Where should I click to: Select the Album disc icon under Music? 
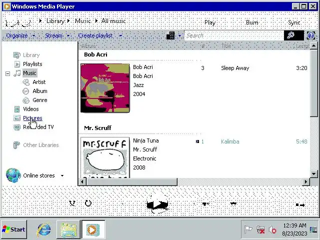point(25,91)
